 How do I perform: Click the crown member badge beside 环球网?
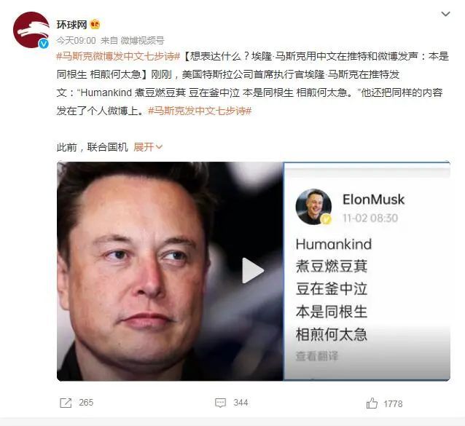95,24
